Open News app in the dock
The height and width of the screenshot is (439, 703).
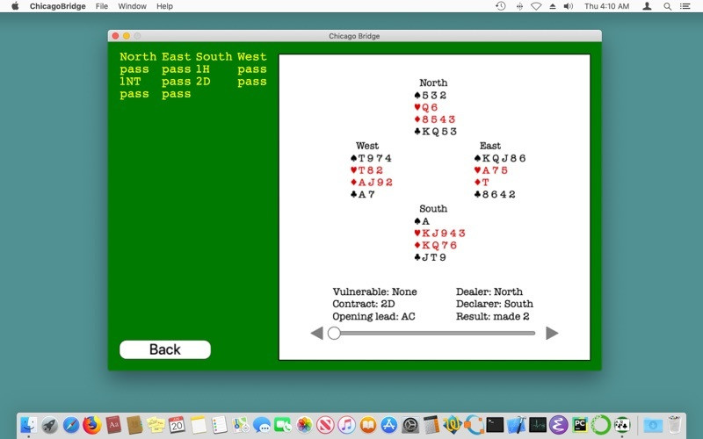point(325,425)
